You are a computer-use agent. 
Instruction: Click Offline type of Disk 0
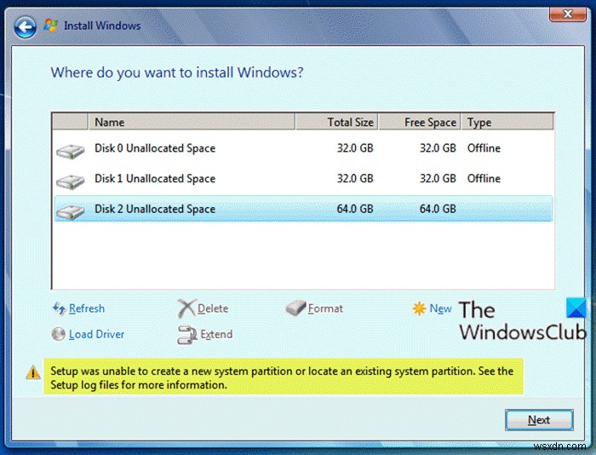point(484,148)
